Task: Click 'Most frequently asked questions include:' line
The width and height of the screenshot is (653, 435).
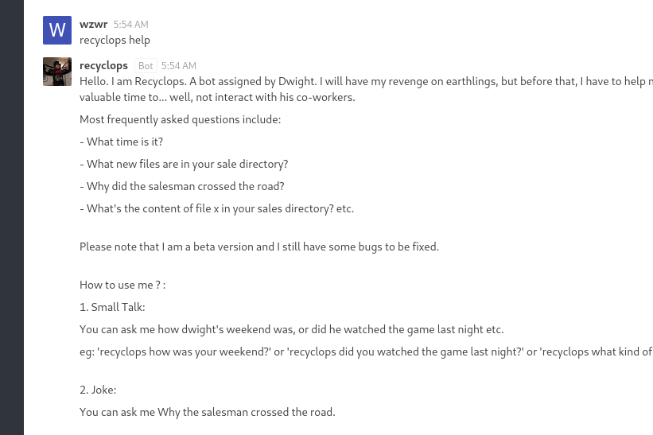Action: pos(180,119)
